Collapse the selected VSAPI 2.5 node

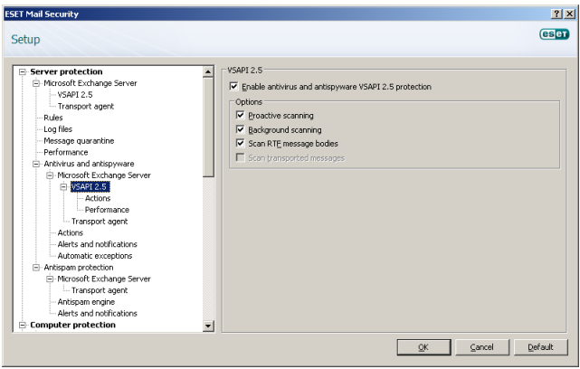pyautogui.click(x=63, y=186)
